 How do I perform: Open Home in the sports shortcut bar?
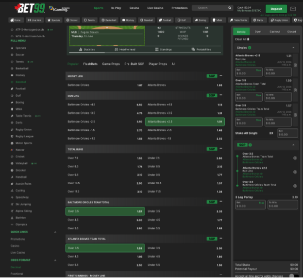point(16,20)
